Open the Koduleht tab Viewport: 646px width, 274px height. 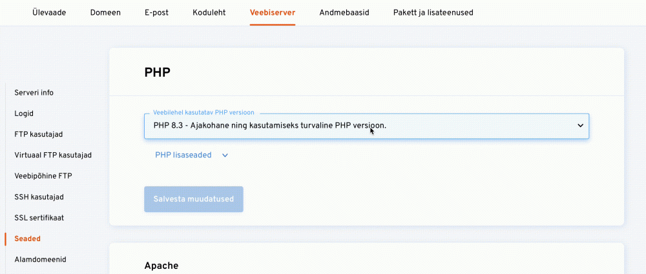click(209, 12)
